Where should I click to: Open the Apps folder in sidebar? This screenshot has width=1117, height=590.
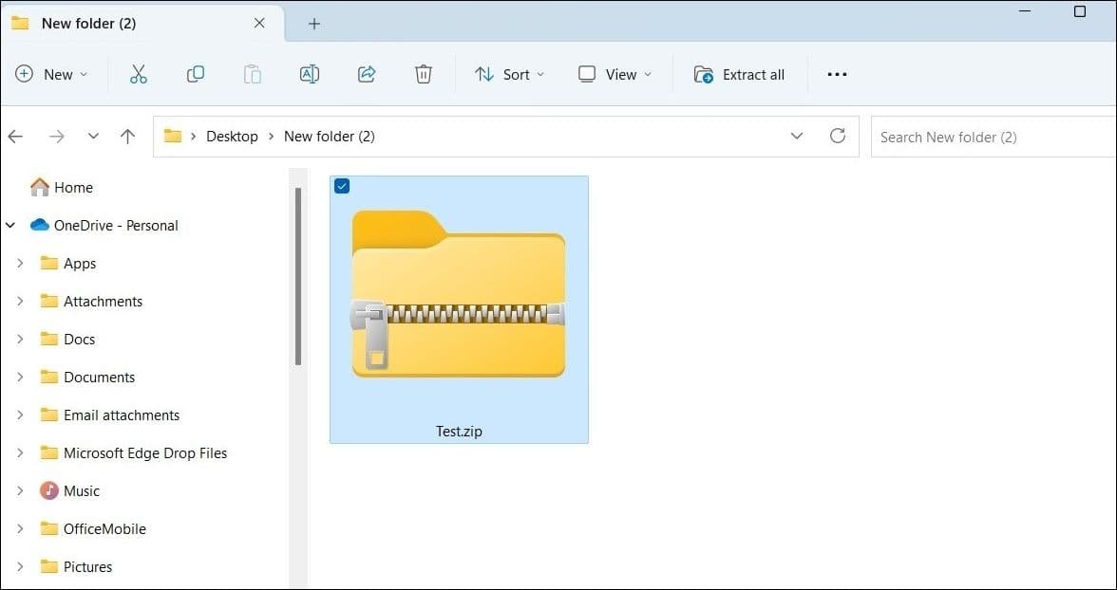point(67,264)
